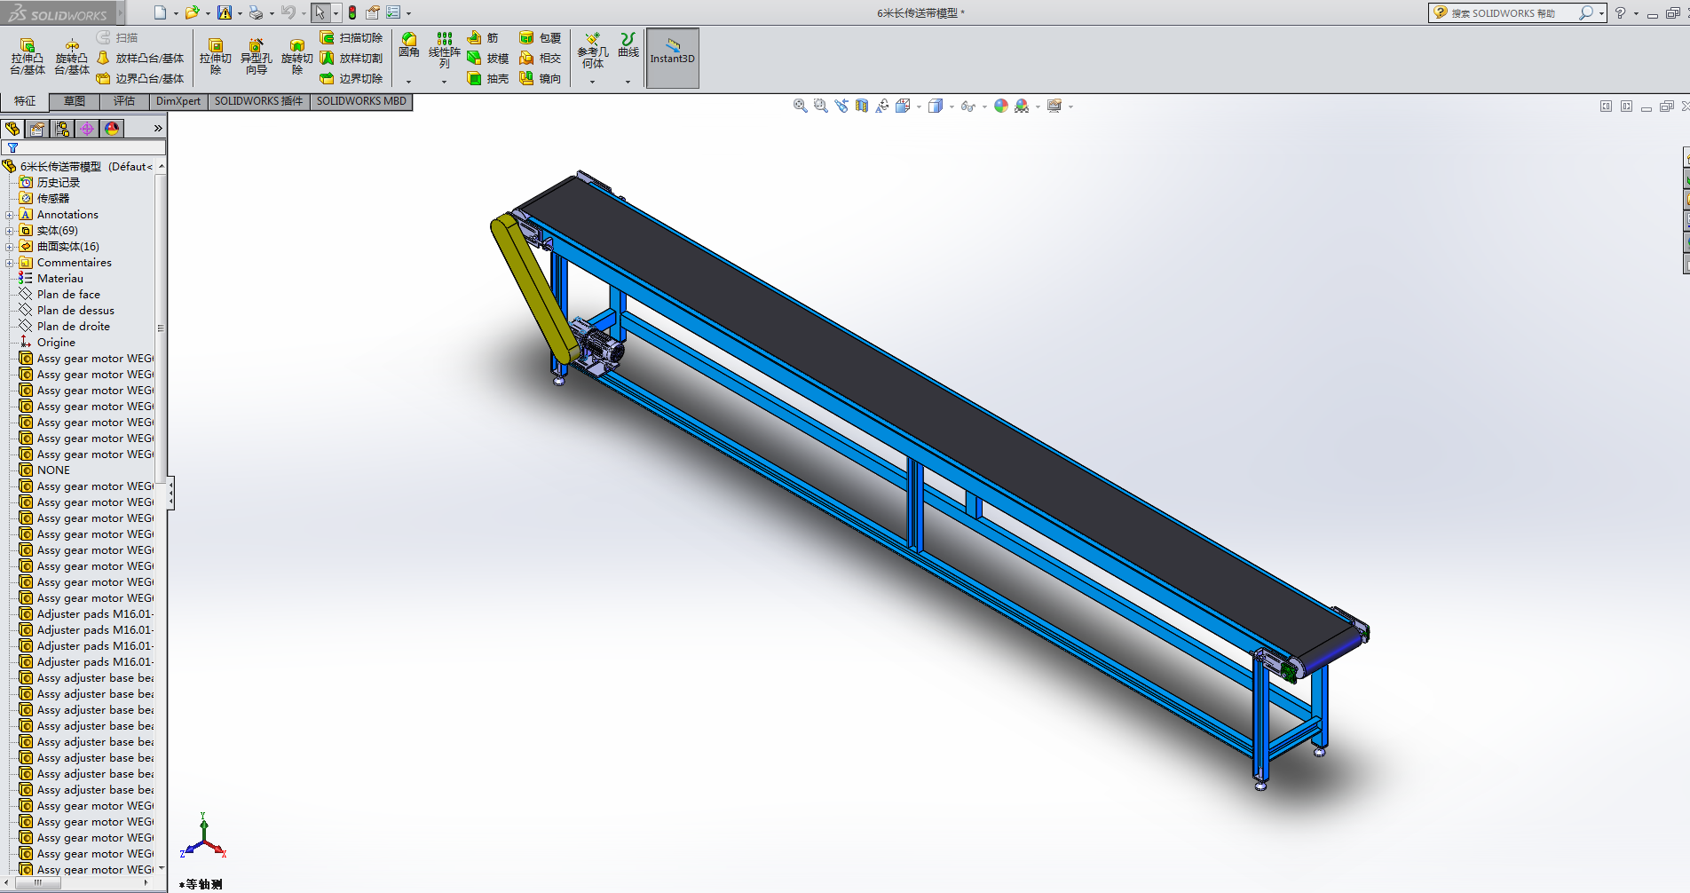Open dropdown under 曲线 curves tool
The width and height of the screenshot is (1690, 893).
[628, 82]
